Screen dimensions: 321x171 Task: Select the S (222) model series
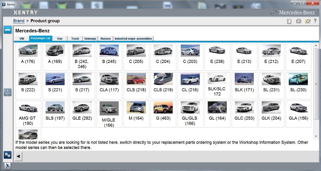[28, 85]
